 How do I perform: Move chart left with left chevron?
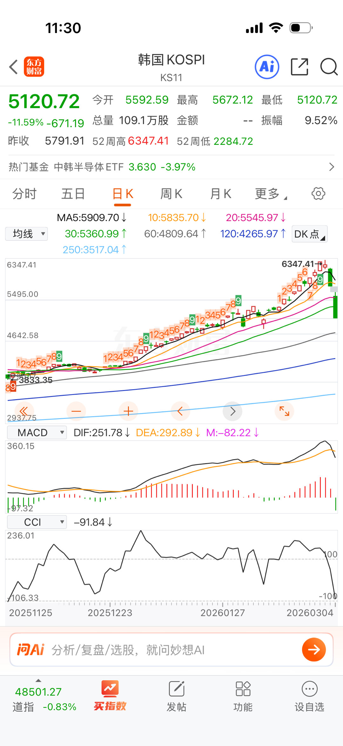180,411
